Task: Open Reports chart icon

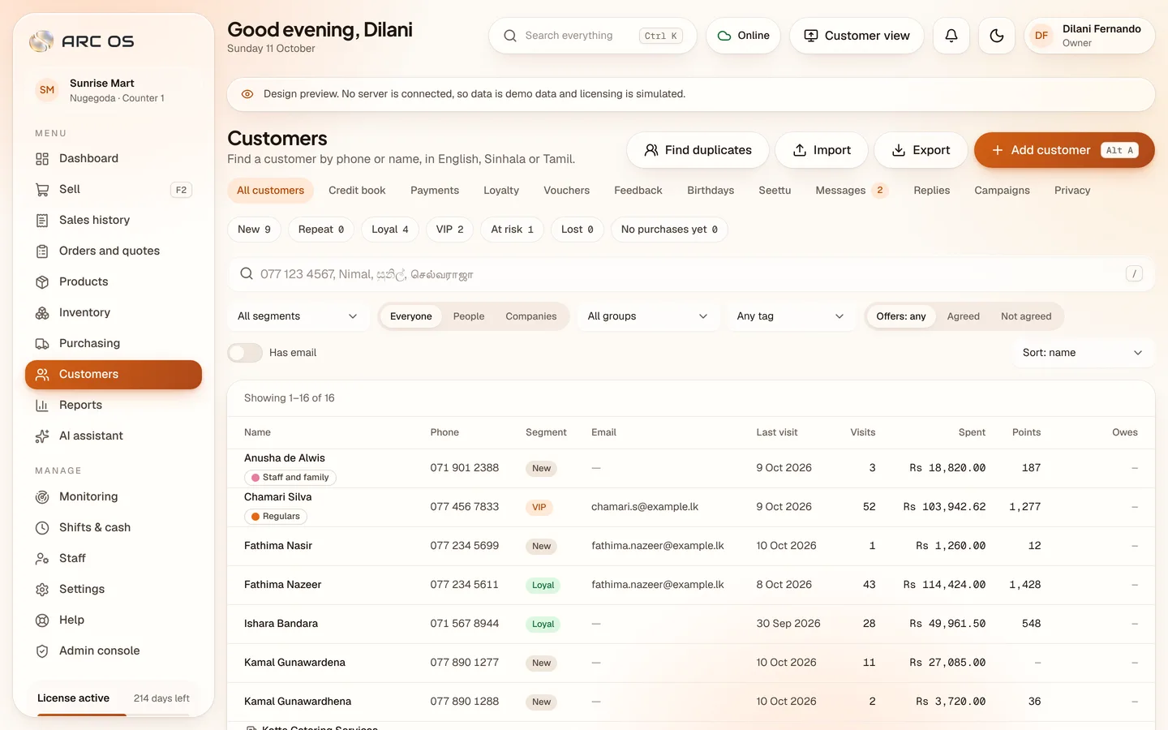Action: [x=42, y=405]
